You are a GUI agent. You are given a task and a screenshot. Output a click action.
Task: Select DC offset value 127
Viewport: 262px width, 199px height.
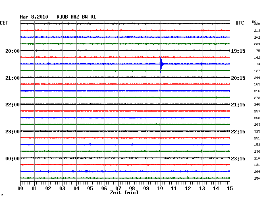[257, 71]
